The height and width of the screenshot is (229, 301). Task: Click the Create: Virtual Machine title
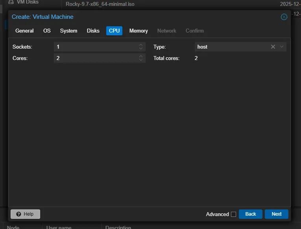click(42, 17)
